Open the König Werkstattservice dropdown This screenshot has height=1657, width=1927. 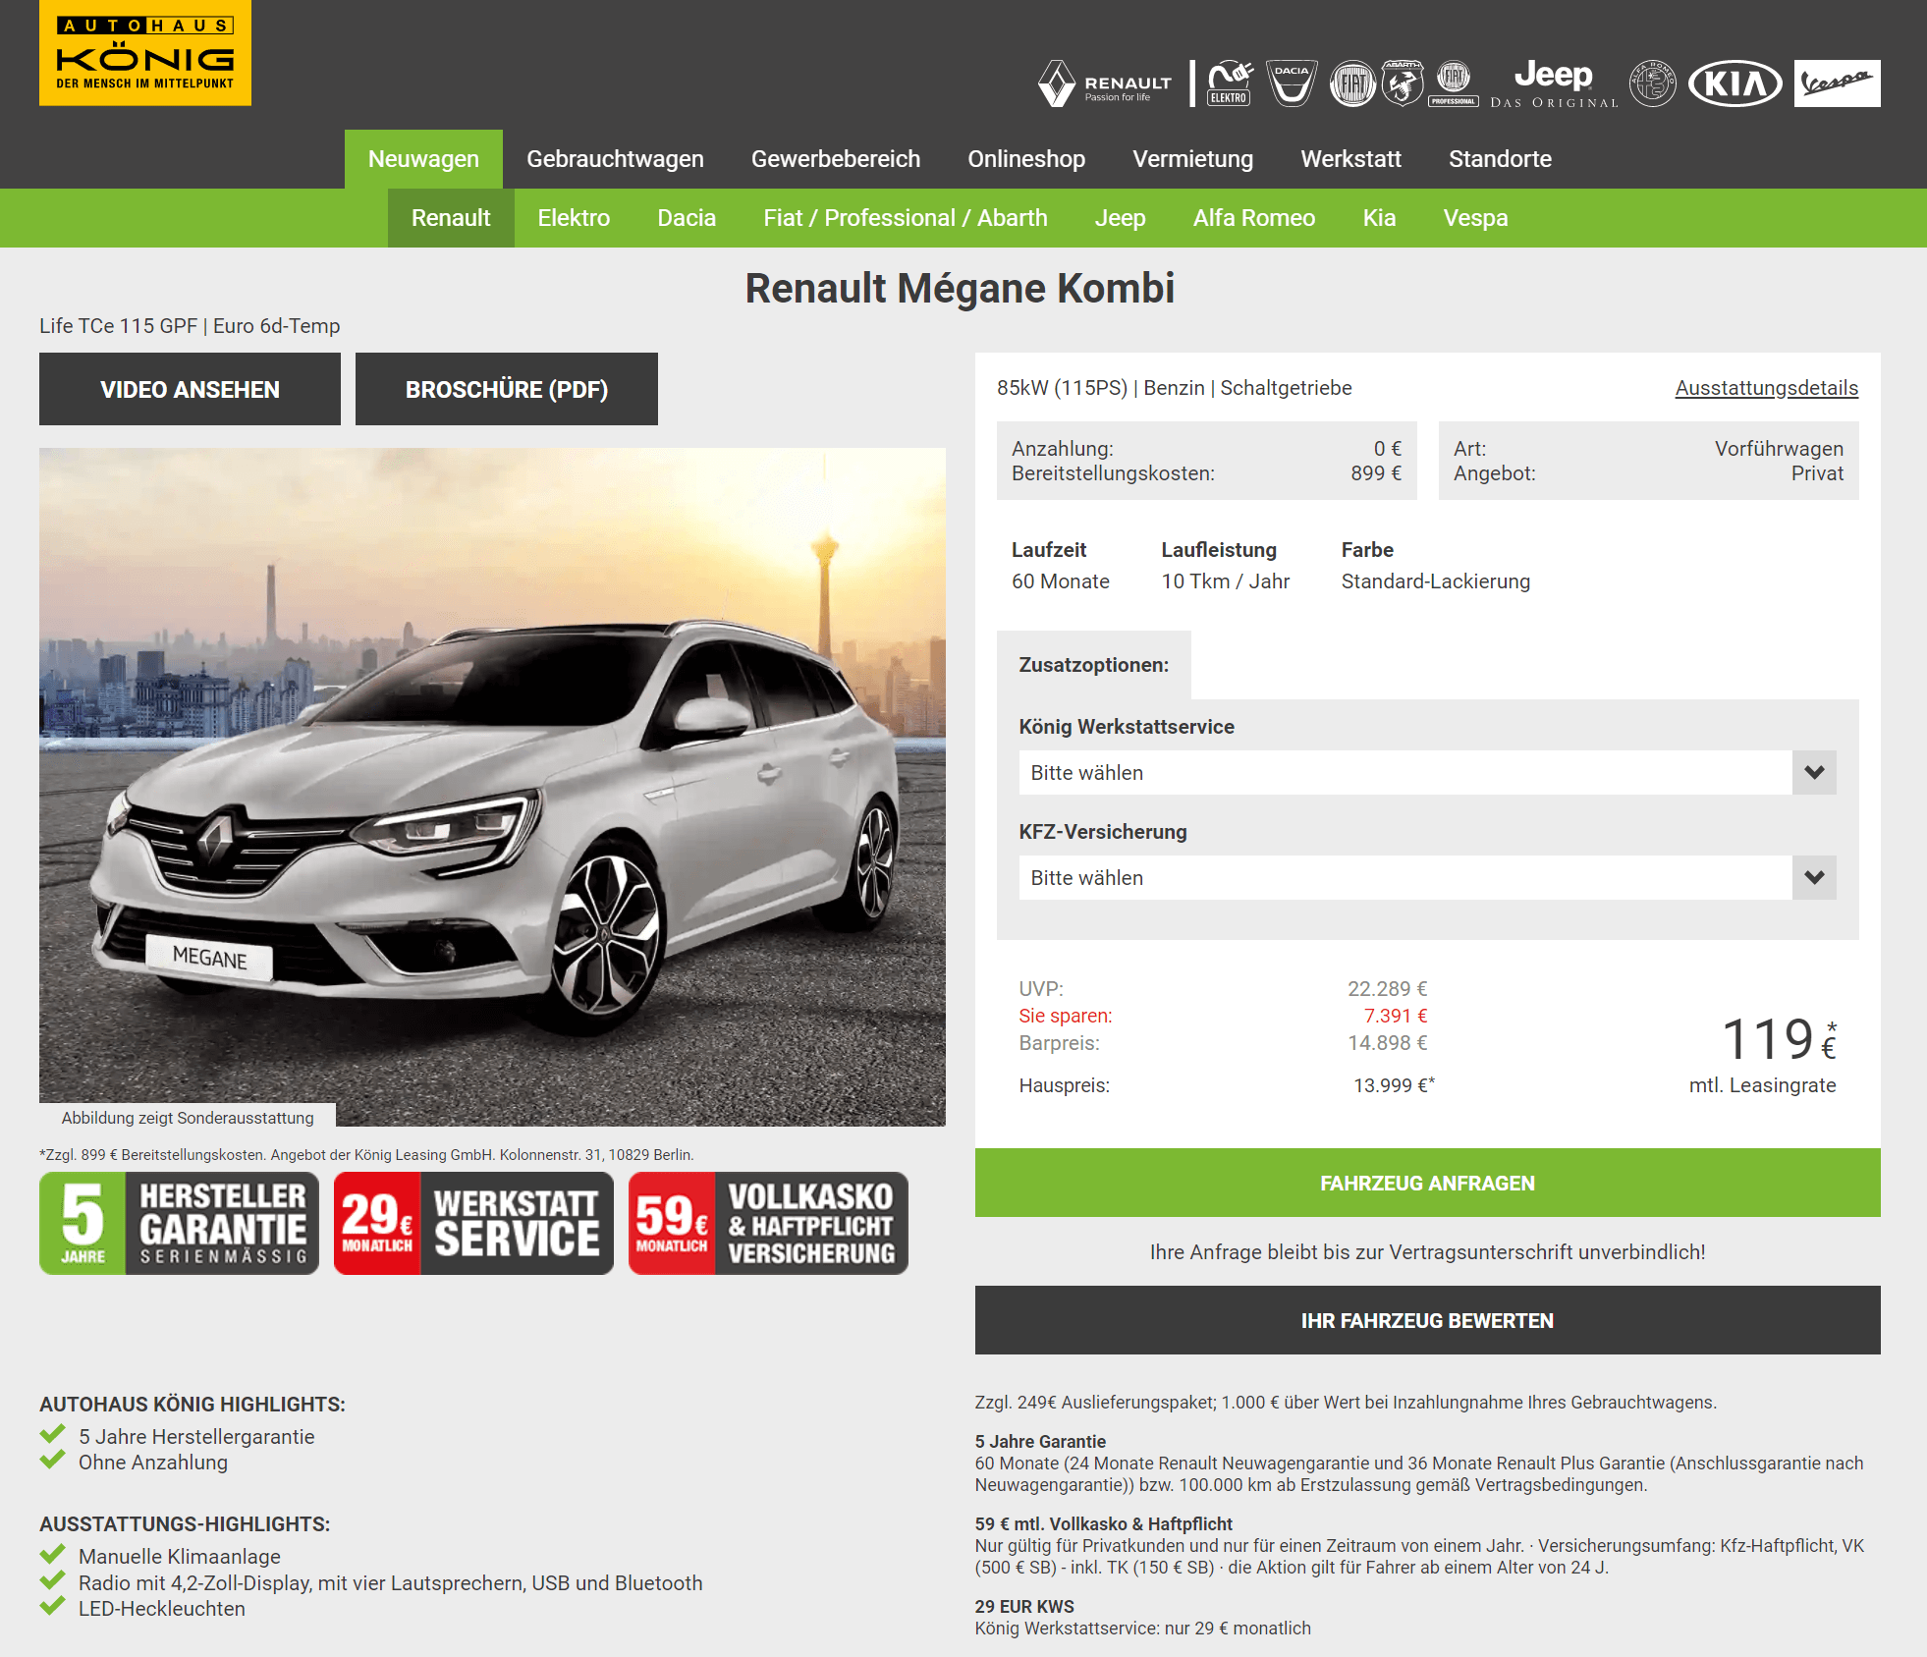point(1427,773)
